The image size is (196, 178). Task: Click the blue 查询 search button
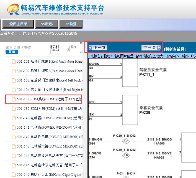pyautogui.click(x=12, y=52)
